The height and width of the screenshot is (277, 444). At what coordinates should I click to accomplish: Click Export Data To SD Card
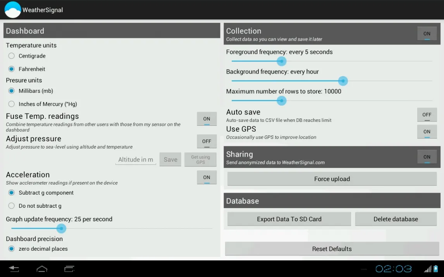[x=289, y=219]
